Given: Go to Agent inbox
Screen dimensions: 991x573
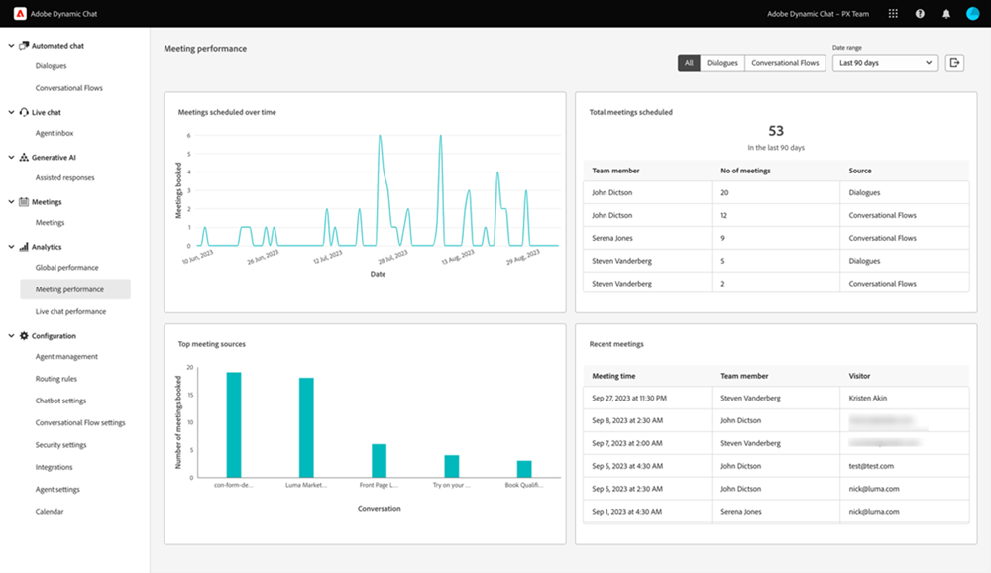Looking at the screenshot, I should pyautogui.click(x=55, y=133).
